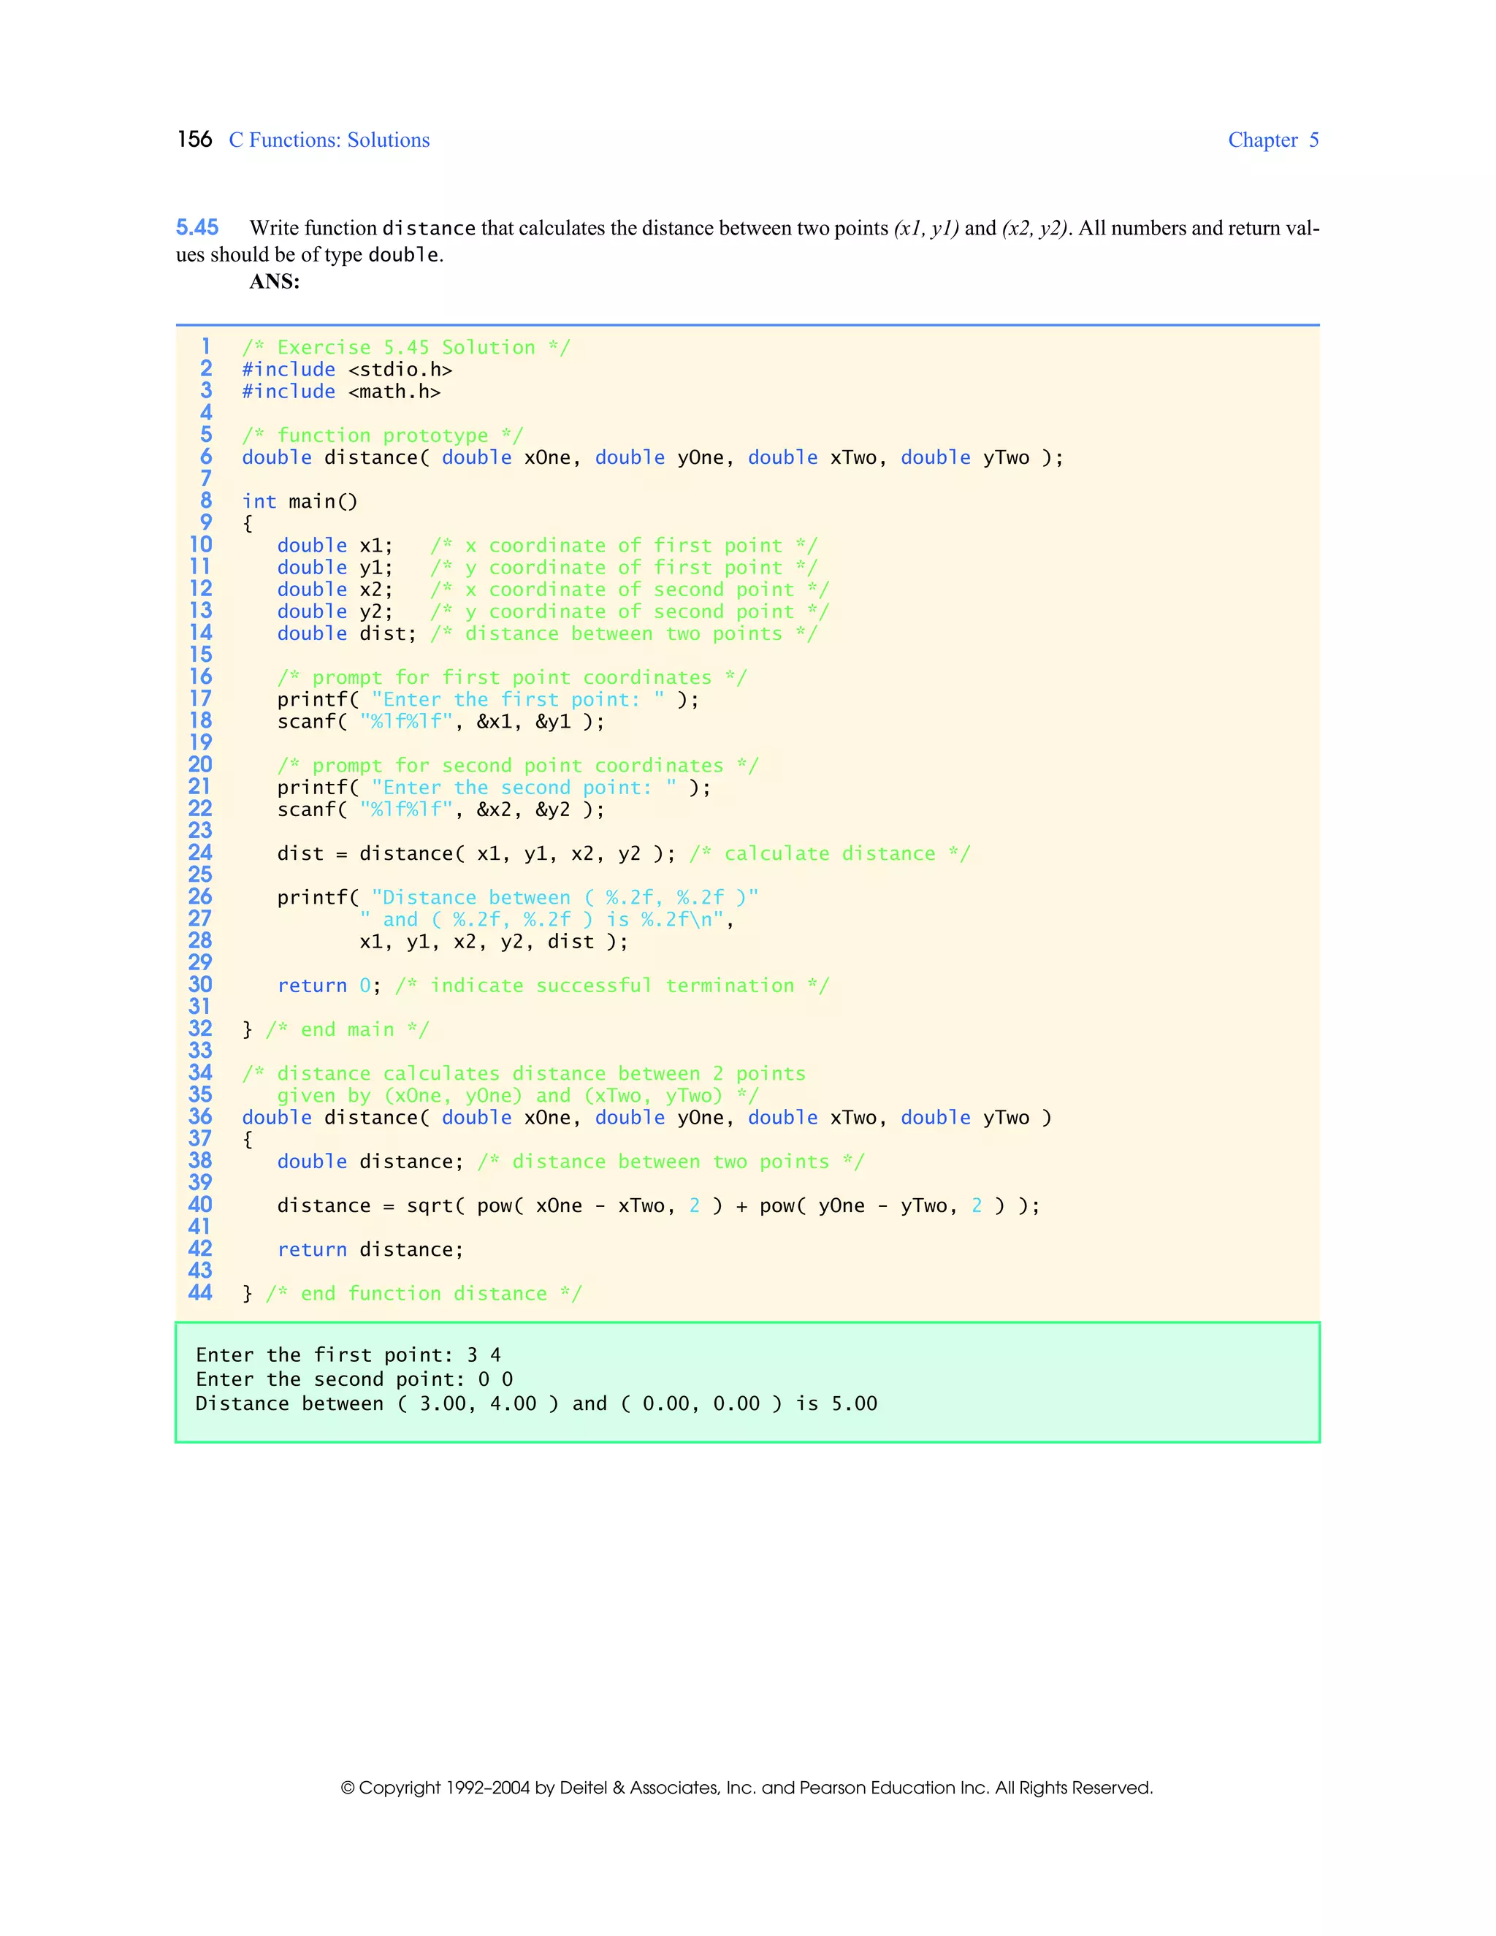Click the 'end function distance' comment
1496x1936 pixels.
tap(424, 1295)
